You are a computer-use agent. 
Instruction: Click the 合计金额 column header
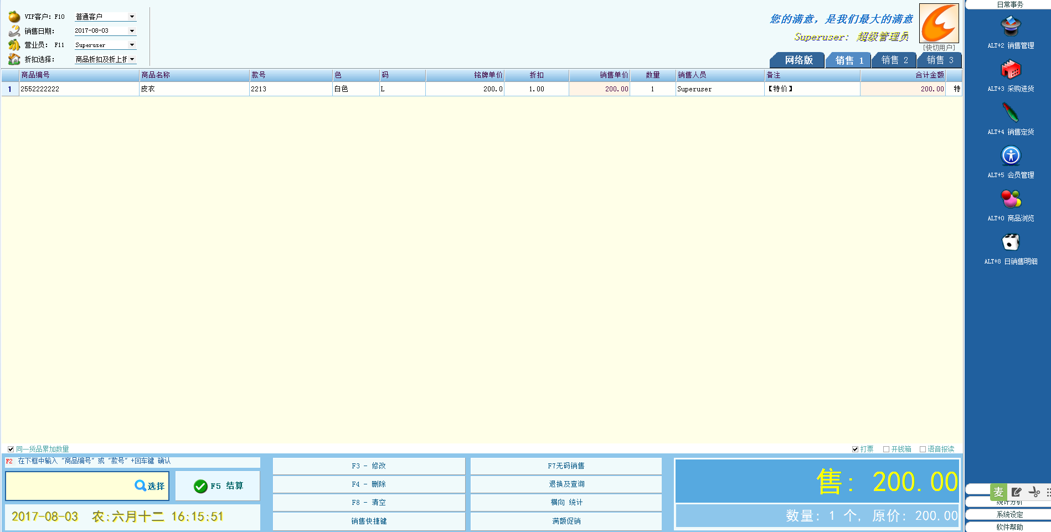click(x=903, y=75)
